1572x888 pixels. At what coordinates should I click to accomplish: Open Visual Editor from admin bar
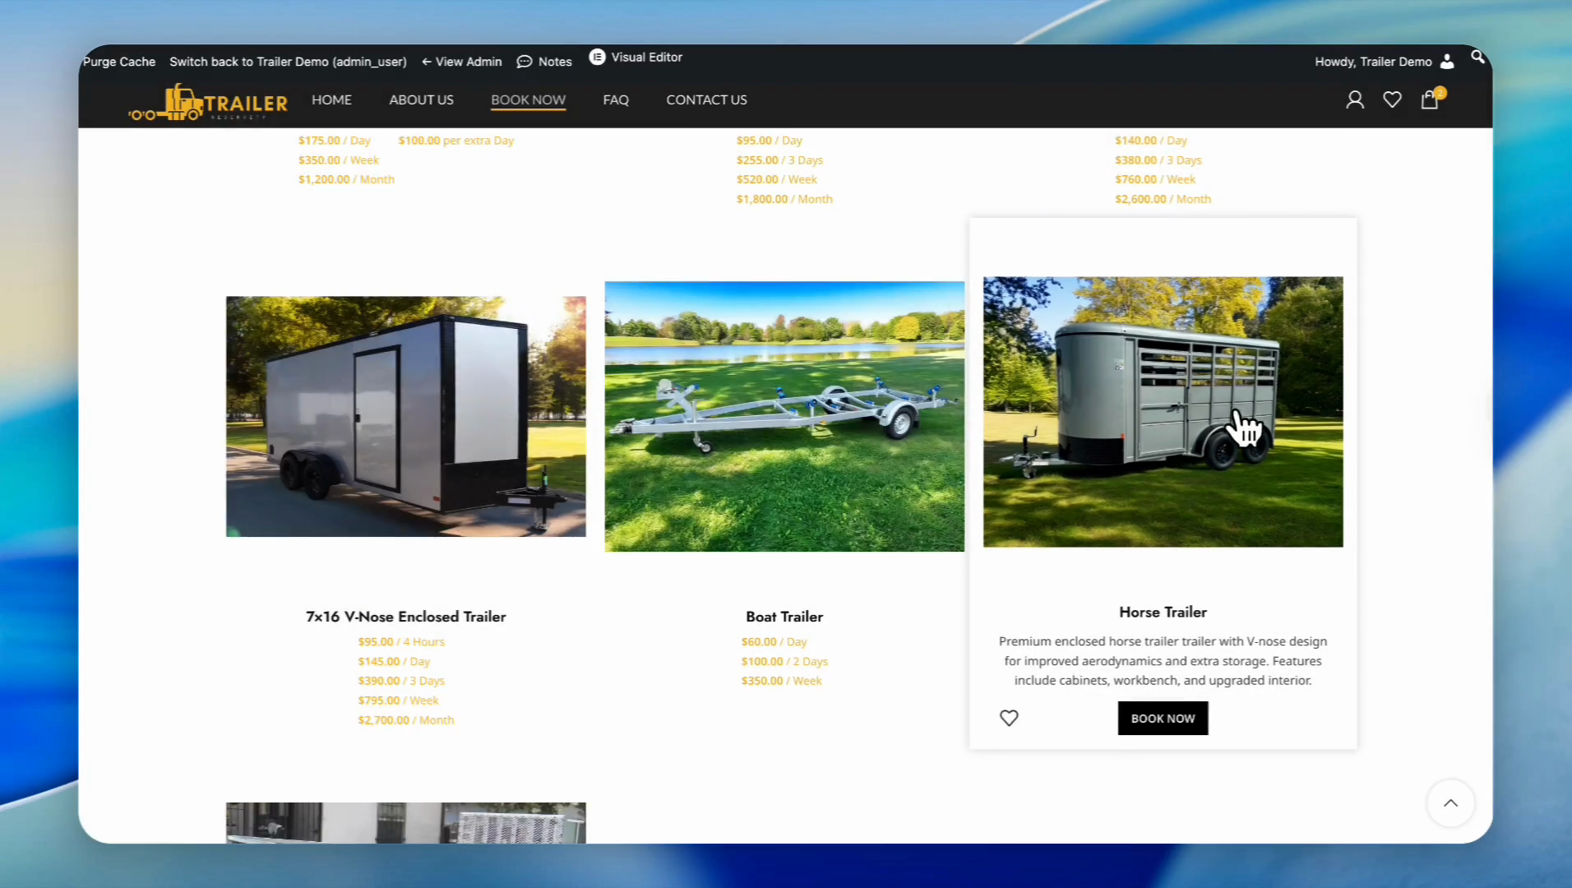pyautogui.click(x=636, y=58)
